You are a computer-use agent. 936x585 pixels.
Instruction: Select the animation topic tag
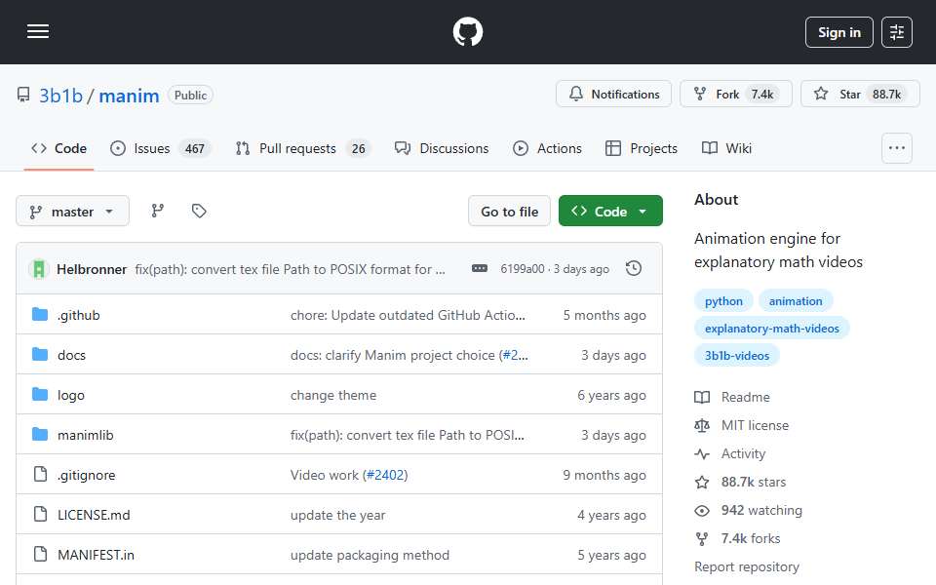(796, 301)
